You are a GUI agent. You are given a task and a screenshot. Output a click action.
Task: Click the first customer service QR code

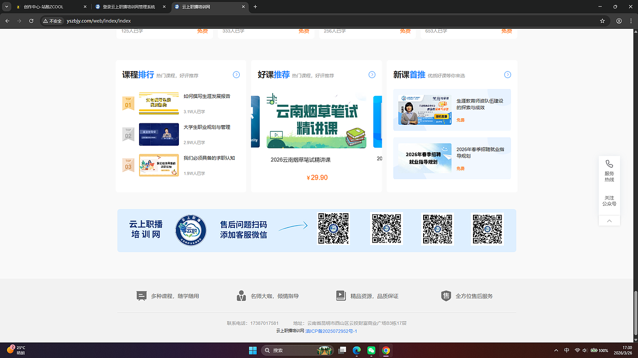(x=333, y=229)
